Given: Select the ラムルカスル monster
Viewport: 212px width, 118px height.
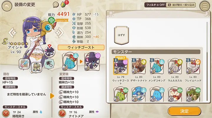Looking at the screenshot, I should click(175, 70).
